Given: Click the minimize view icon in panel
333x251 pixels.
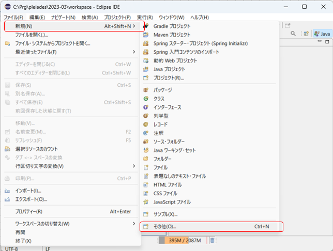Looking at the screenshot, I should (x=320, y=41).
